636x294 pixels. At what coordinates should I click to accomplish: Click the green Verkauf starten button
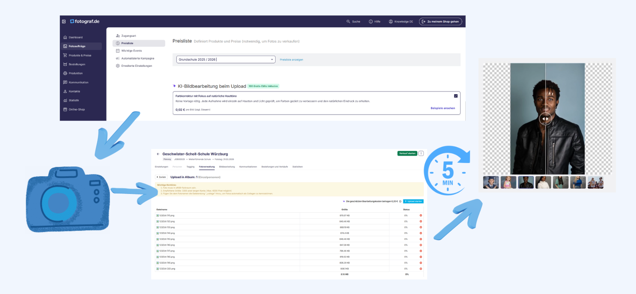tap(407, 154)
